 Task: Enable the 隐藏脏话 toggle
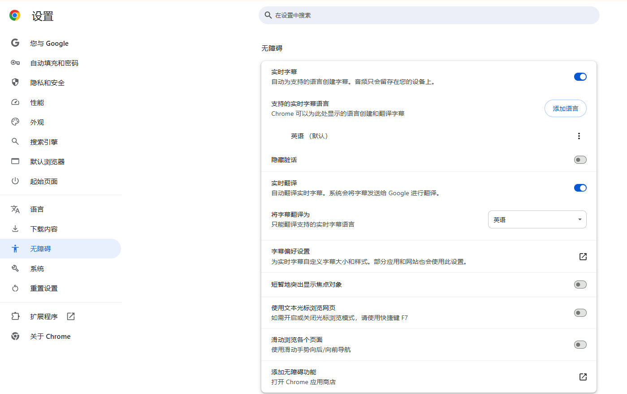580,160
